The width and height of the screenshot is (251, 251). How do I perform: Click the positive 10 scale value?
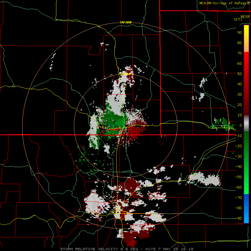pos(240,115)
